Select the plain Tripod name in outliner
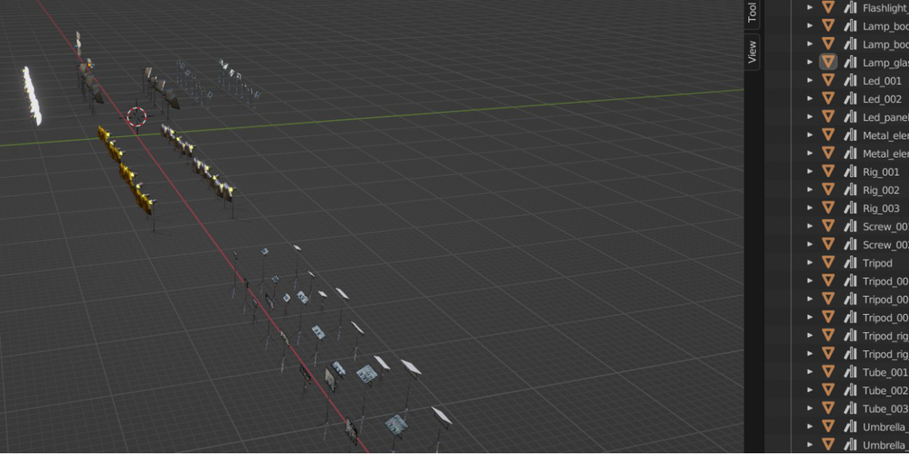 tap(877, 264)
